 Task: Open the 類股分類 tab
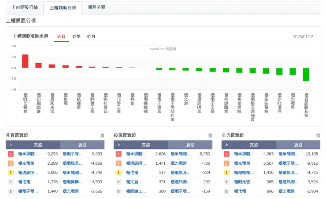pos(96,7)
